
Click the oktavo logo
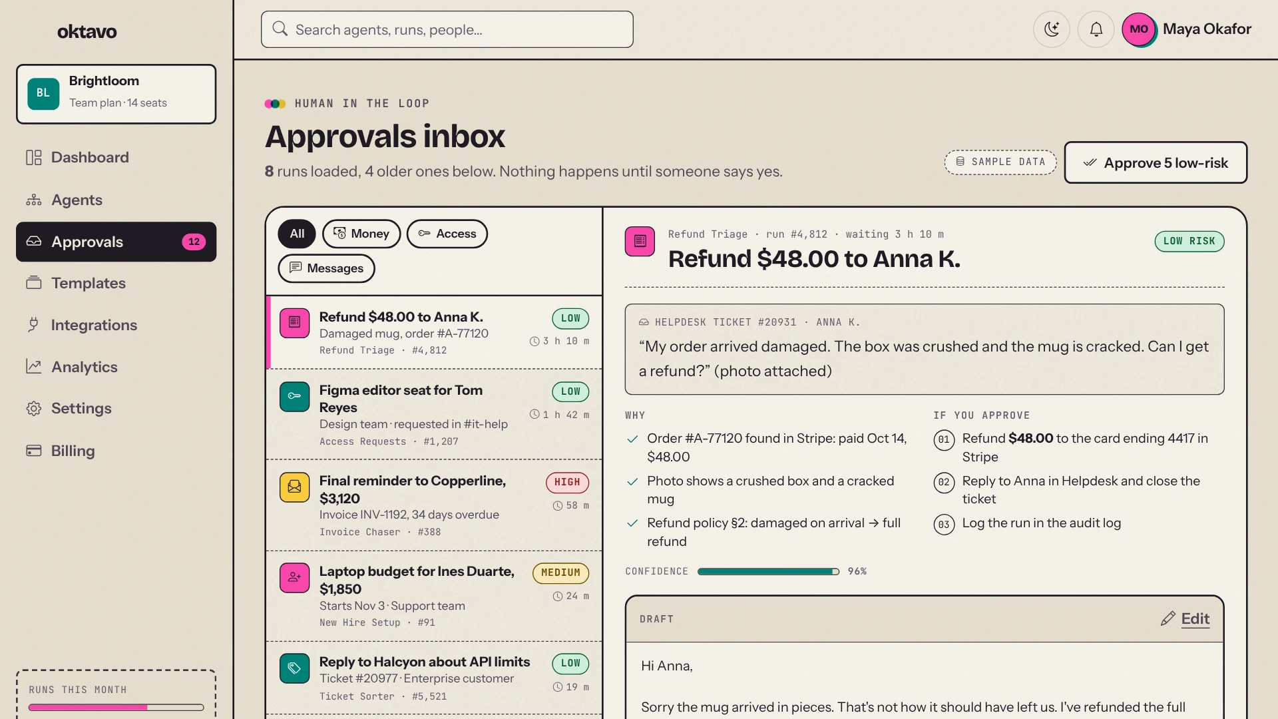tap(87, 31)
